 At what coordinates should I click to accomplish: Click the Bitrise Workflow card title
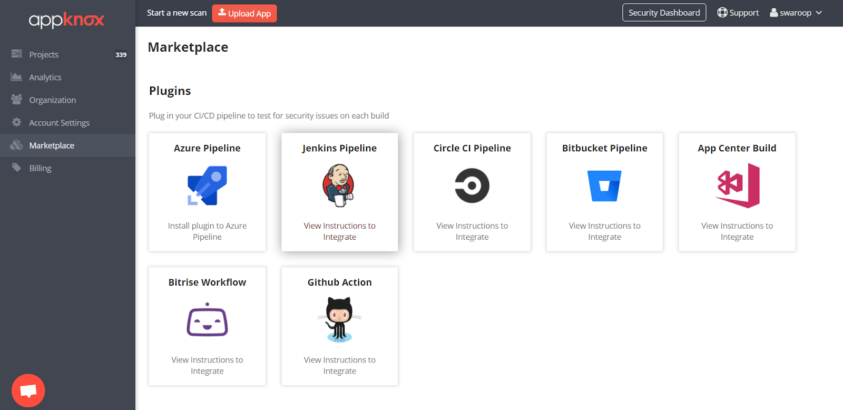coord(207,282)
